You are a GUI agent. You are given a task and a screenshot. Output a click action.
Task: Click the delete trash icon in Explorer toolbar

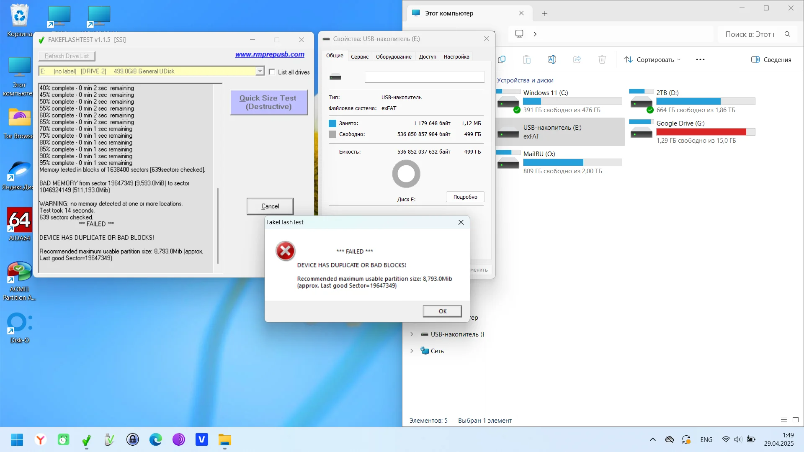[602, 59]
